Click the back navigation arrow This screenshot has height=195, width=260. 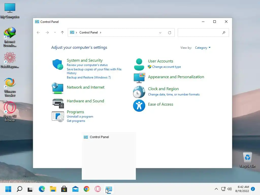pos(38,32)
